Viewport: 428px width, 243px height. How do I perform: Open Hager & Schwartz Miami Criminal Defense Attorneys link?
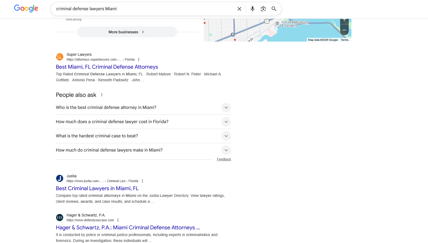point(128,227)
